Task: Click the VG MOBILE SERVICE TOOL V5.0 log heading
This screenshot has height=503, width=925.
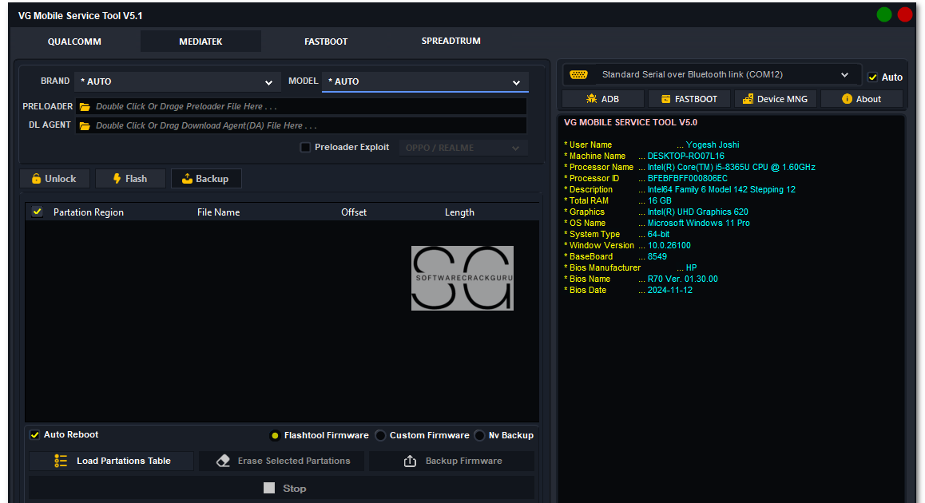Action: coord(630,123)
